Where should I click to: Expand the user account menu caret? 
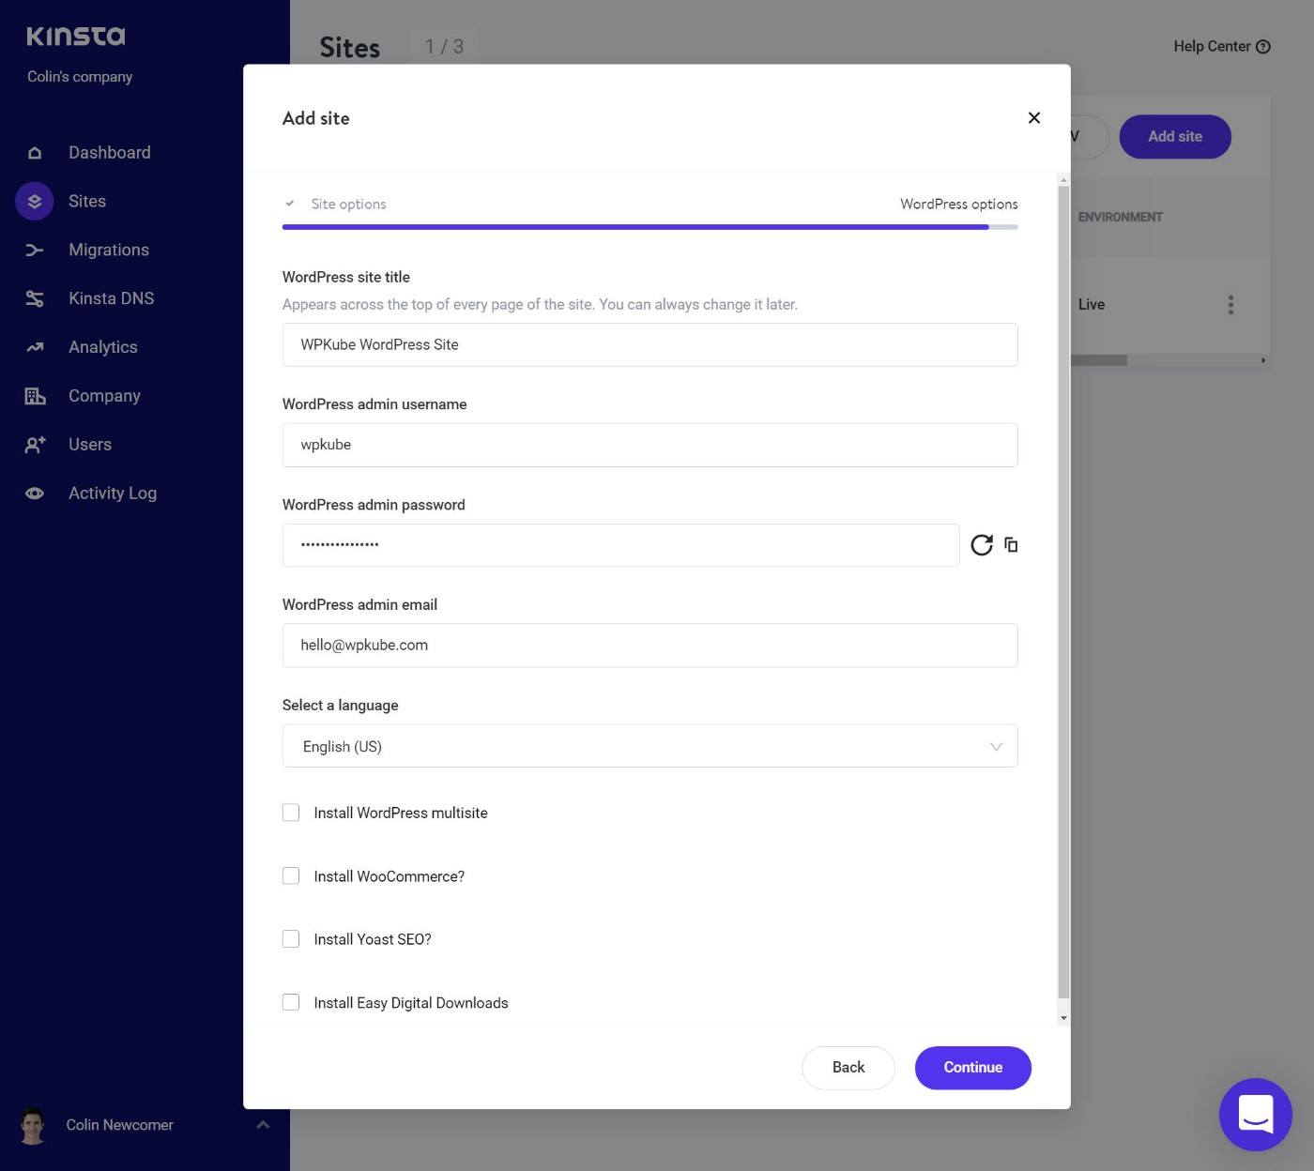click(x=263, y=1124)
